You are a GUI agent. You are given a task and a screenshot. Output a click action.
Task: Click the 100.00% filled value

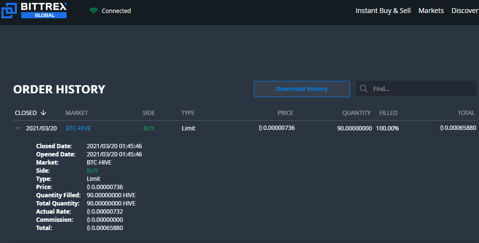click(x=387, y=128)
